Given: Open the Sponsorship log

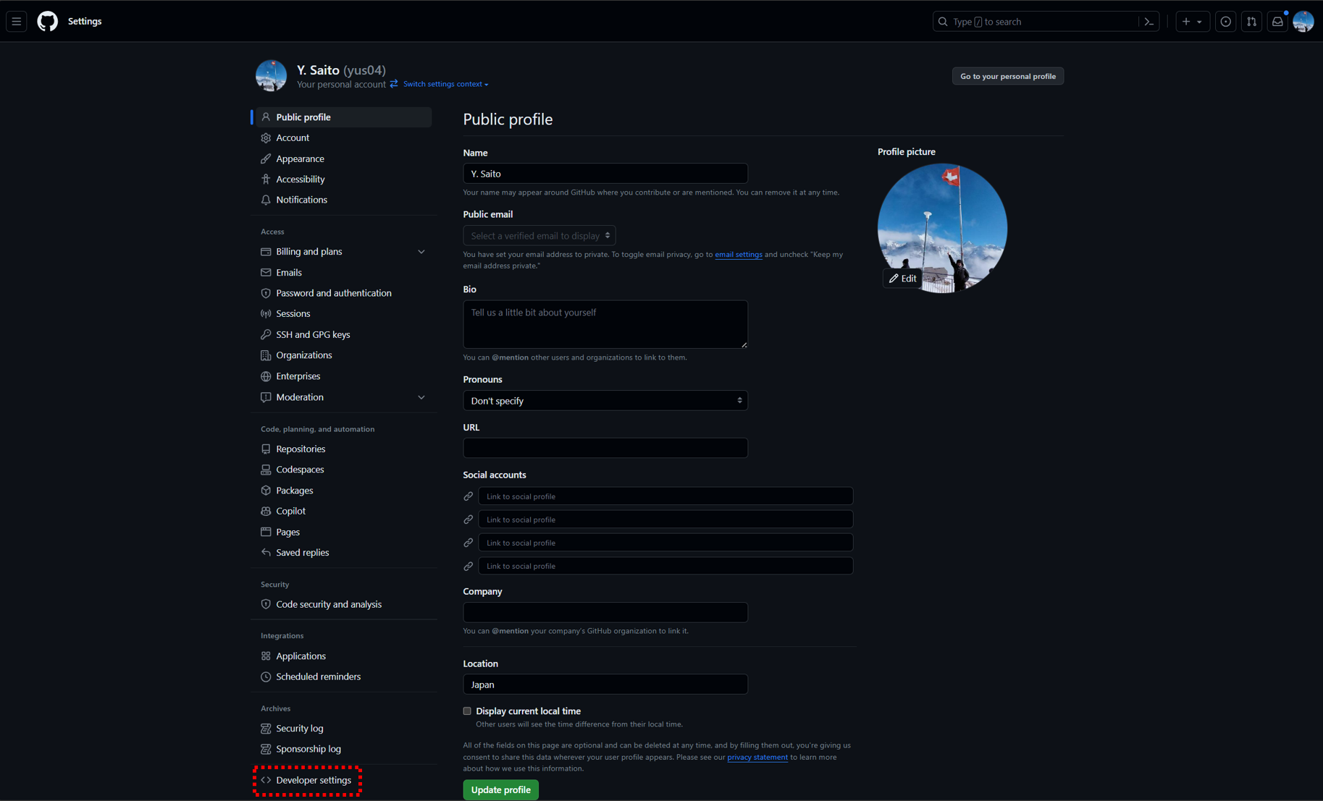Looking at the screenshot, I should coord(343,749).
